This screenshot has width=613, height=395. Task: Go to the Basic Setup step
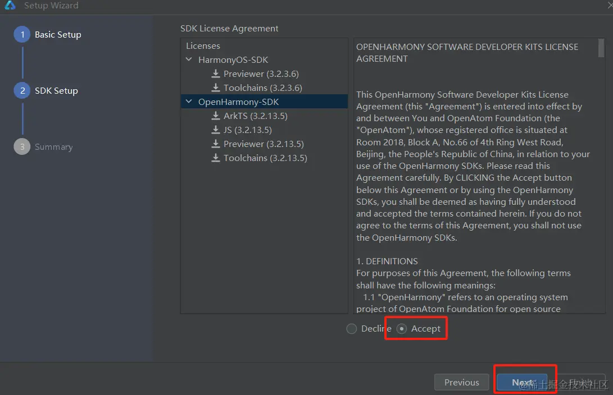click(x=58, y=34)
